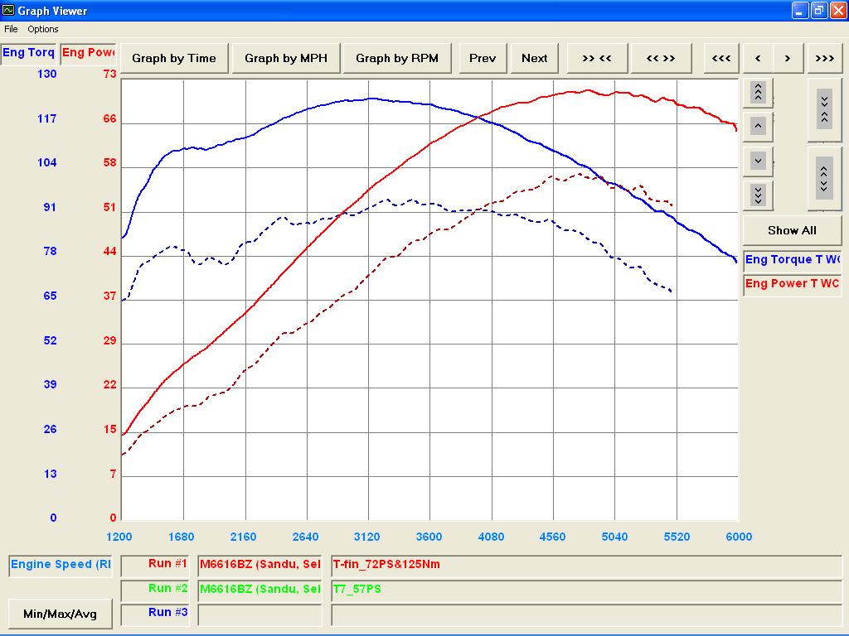Screen dimensions: 849x636
Task: Open Min/Max/Avg statistics
Action: (x=60, y=614)
